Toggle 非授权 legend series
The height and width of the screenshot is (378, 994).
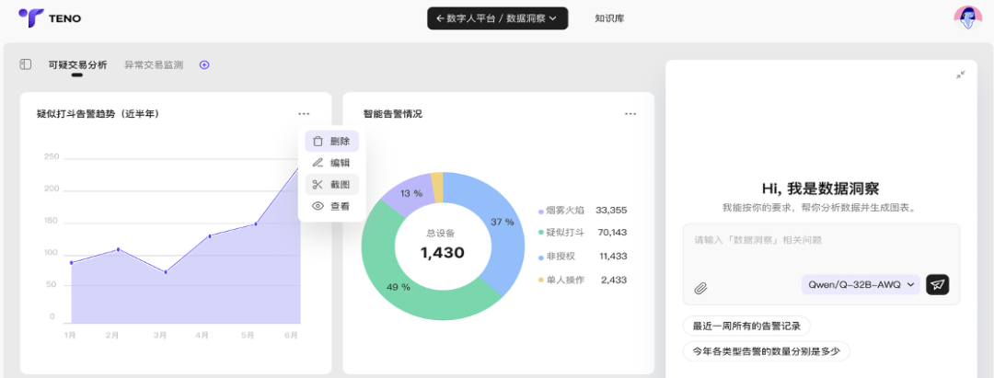(561, 257)
